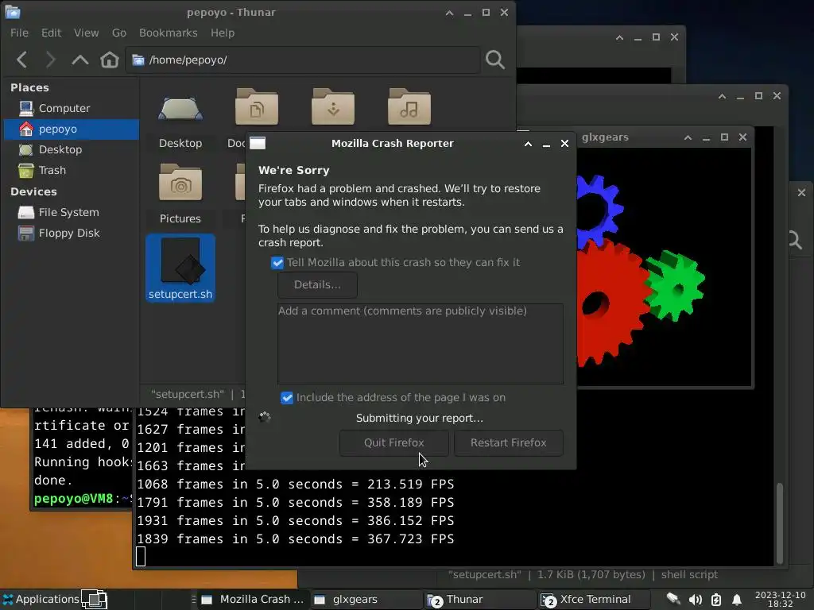The height and width of the screenshot is (610, 814).
Task: Open the Help menu in Thunar
Action: click(x=223, y=33)
